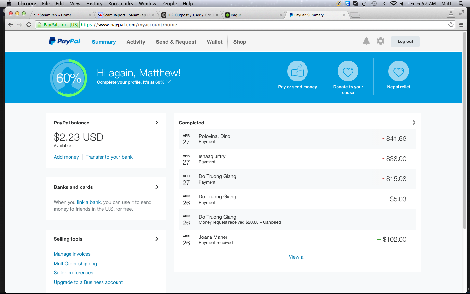Open the PayPal notifications bell
The height and width of the screenshot is (294, 470).
click(x=366, y=41)
